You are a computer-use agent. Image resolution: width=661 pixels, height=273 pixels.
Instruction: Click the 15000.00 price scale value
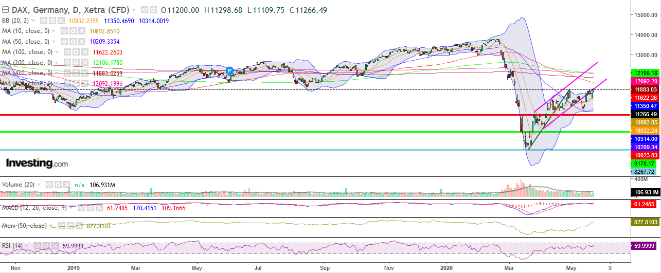coord(646,15)
